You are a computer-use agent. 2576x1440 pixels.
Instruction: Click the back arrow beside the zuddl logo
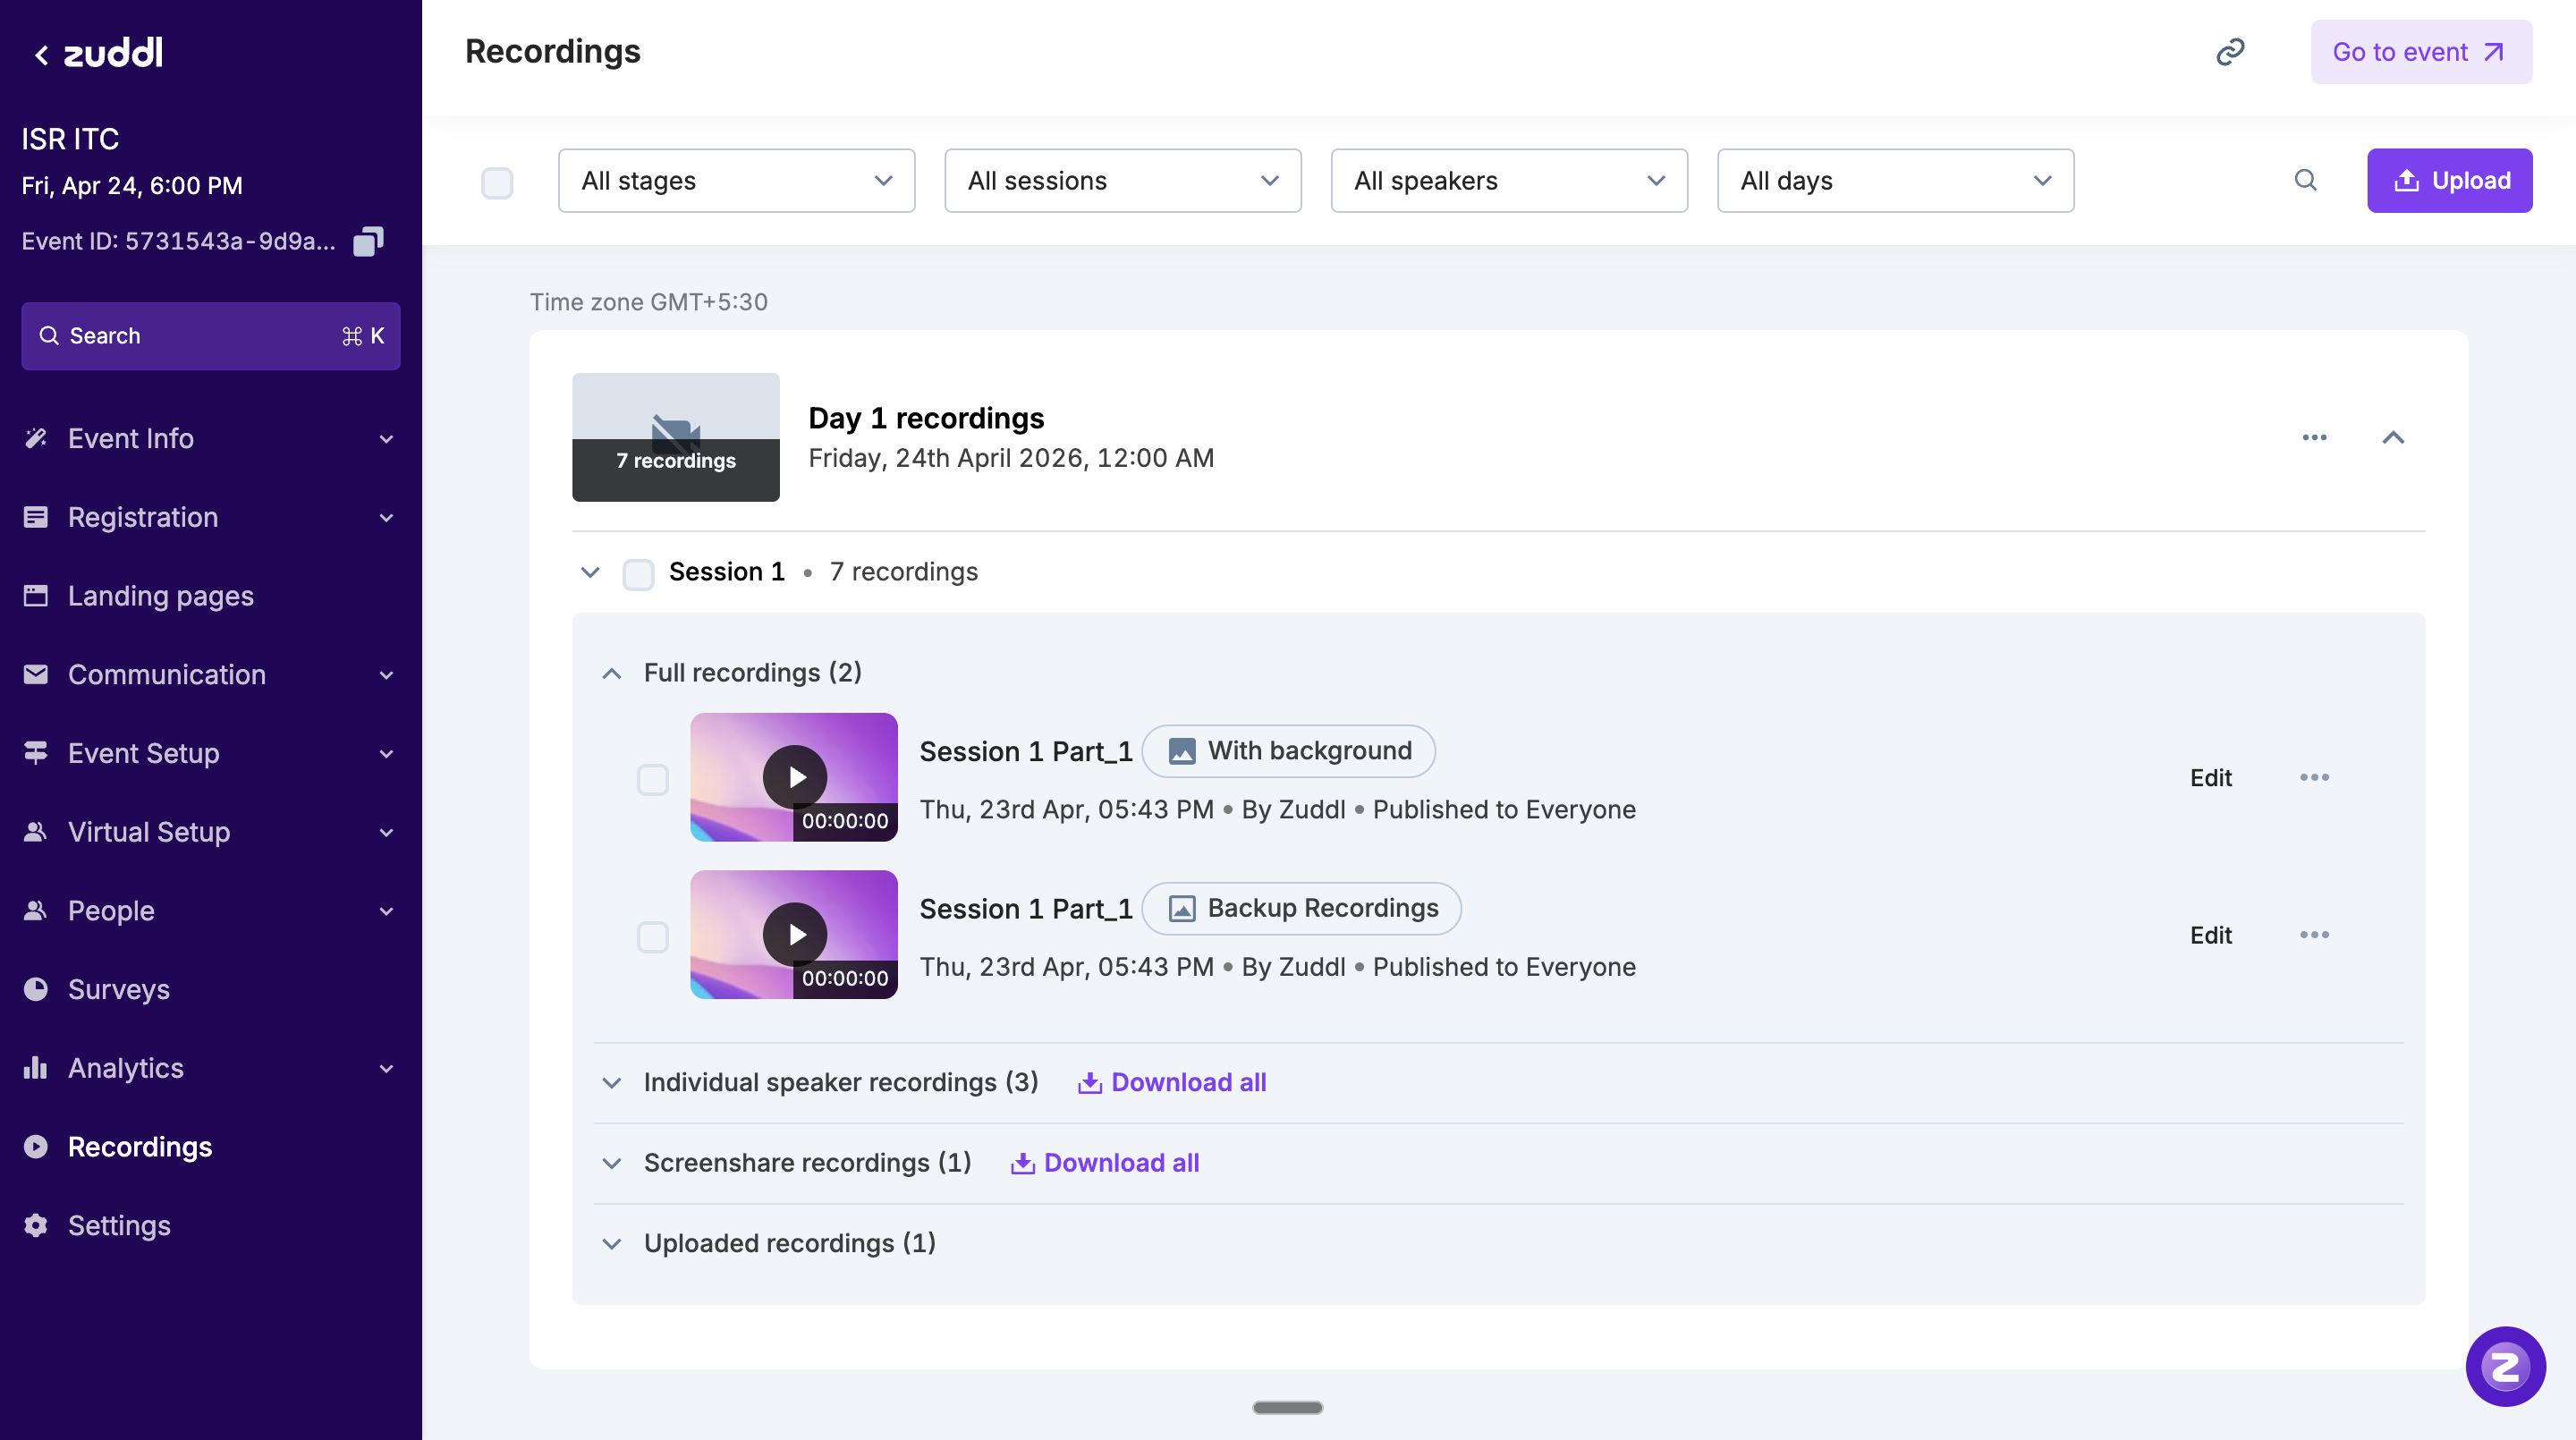[x=41, y=53]
